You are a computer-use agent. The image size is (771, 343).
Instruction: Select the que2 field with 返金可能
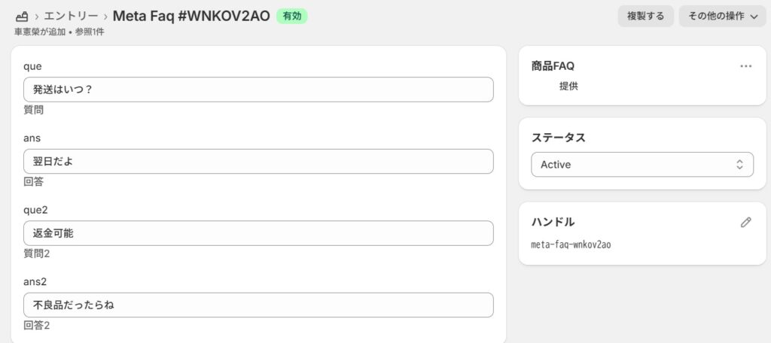point(258,233)
